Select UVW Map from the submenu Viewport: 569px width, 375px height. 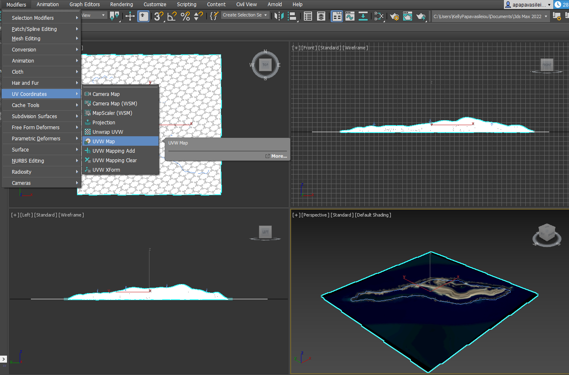(x=104, y=141)
